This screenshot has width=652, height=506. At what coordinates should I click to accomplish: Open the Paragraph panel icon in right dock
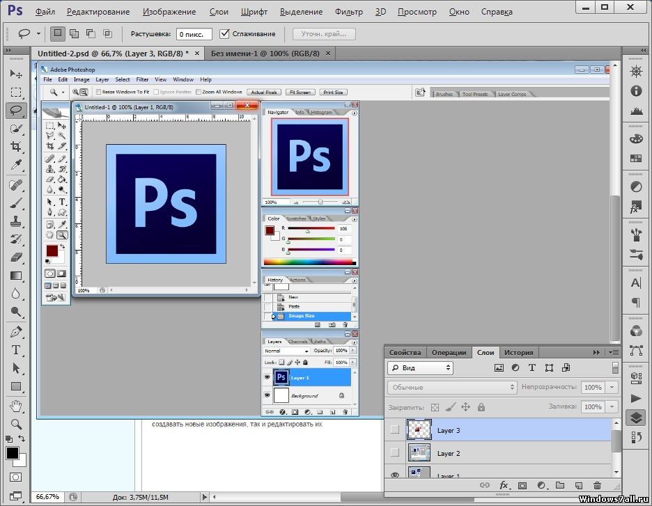pos(636,303)
